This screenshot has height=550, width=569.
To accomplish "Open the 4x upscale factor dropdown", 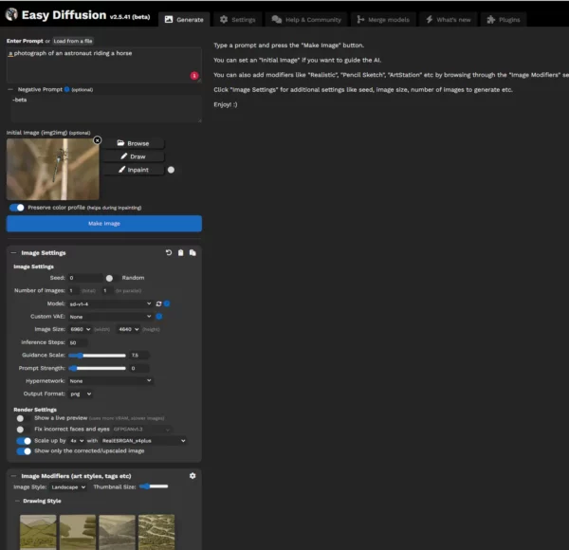I will (77, 440).
